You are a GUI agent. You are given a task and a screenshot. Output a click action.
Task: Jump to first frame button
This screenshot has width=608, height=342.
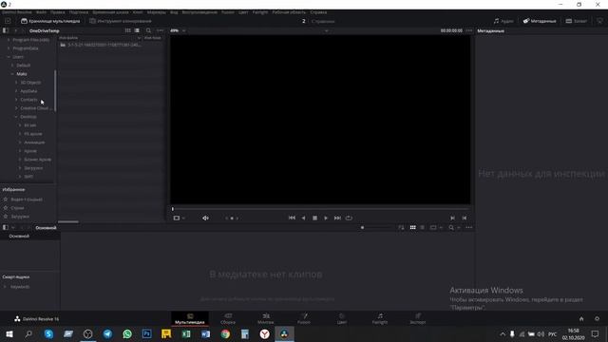(292, 218)
